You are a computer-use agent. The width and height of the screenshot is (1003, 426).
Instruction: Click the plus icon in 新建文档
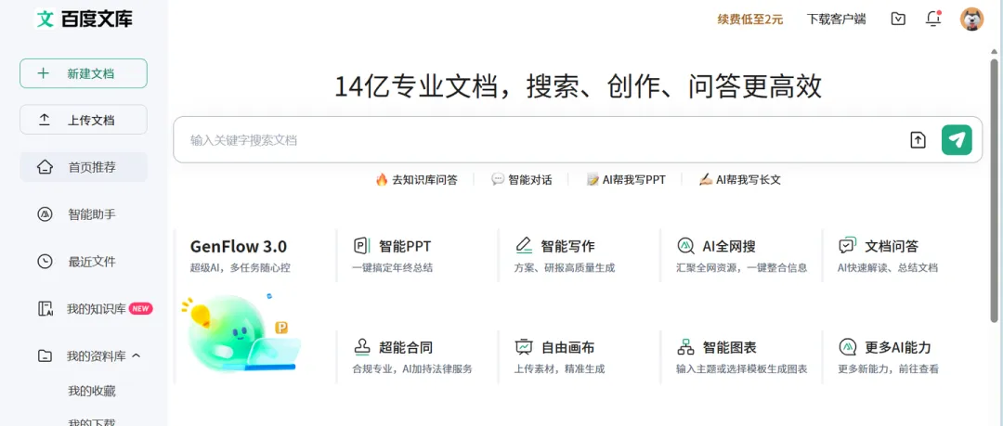pos(43,73)
